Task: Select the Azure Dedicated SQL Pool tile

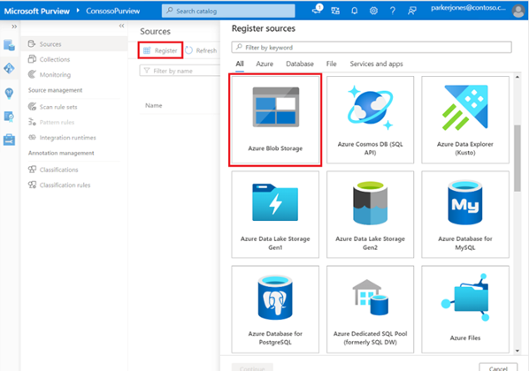Action: (370, 309)
